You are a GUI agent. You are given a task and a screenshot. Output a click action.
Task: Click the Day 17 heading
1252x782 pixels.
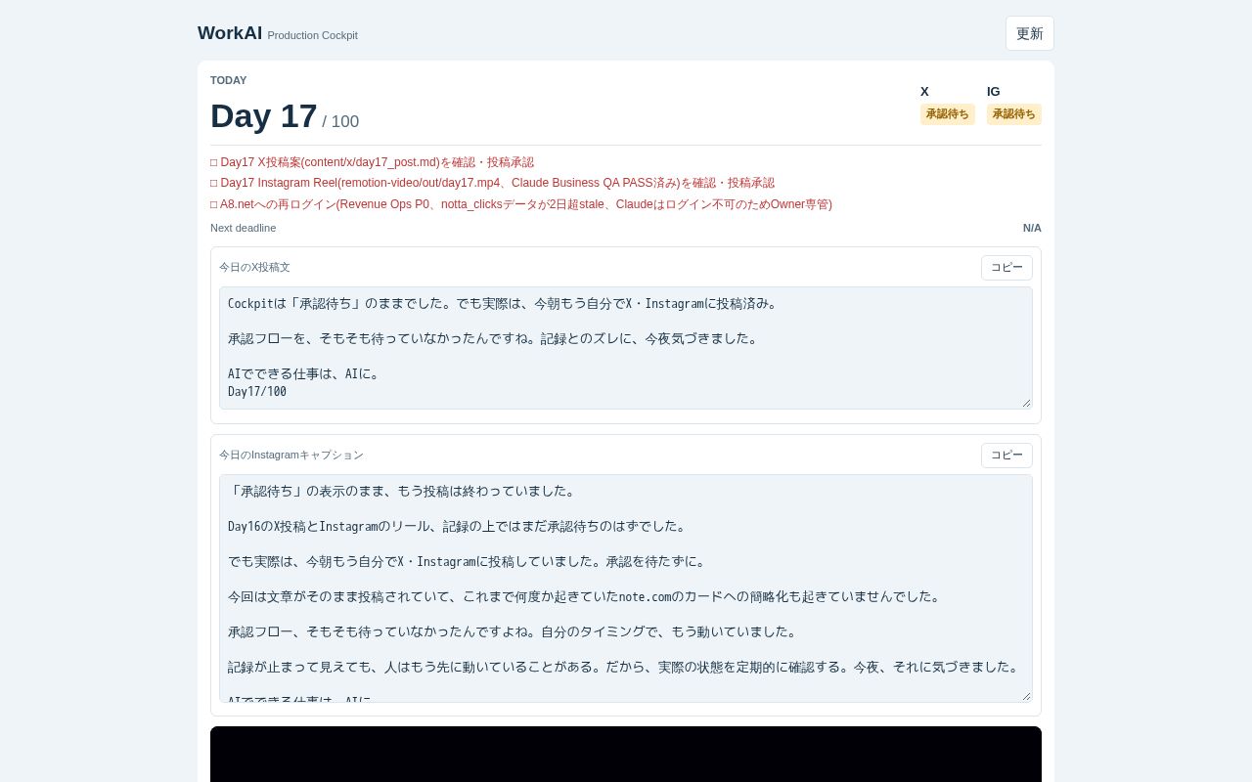[264, 116]
